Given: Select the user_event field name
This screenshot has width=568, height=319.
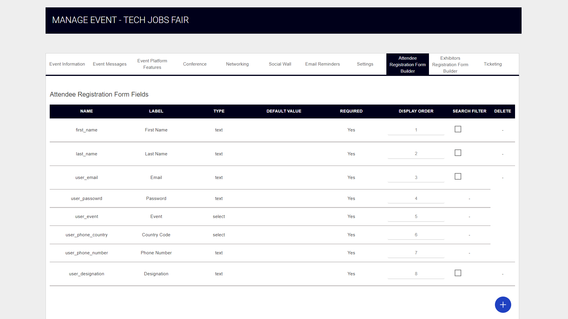Looking at the screenshot, I should click(87, 217).
